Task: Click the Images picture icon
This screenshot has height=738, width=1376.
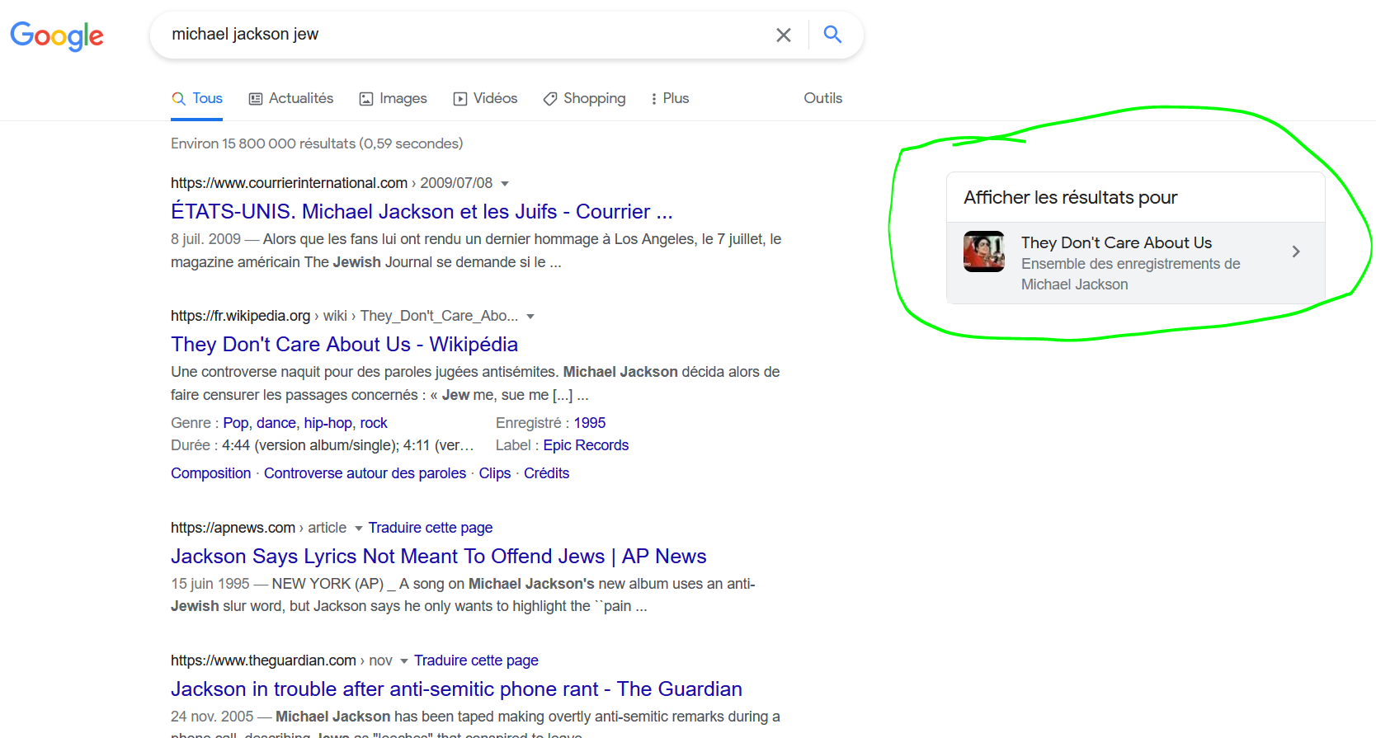Action: [366, 99]
